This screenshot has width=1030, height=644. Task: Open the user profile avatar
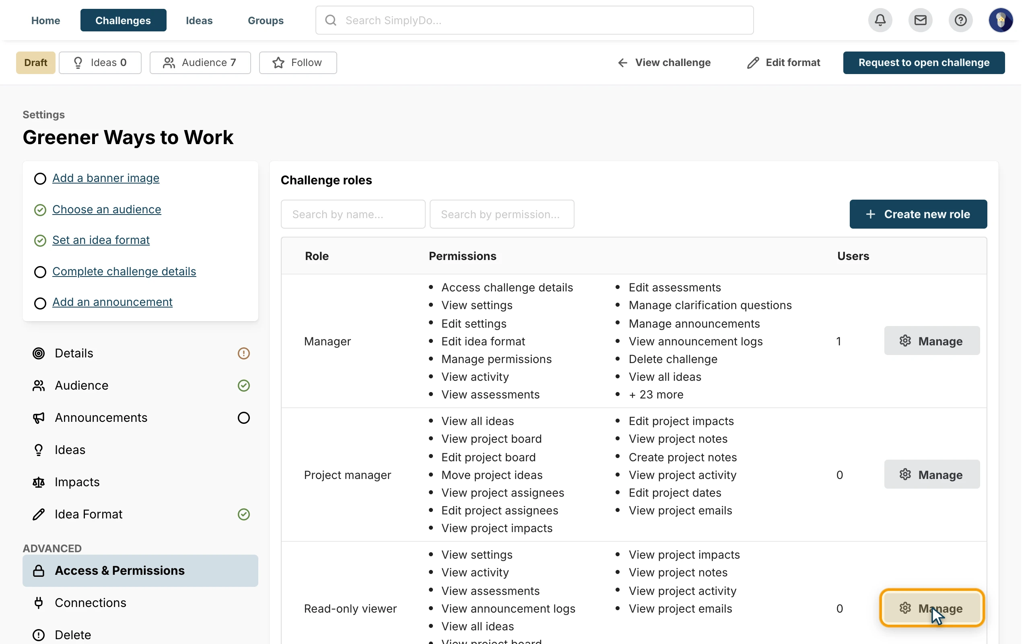[1000, 20]
